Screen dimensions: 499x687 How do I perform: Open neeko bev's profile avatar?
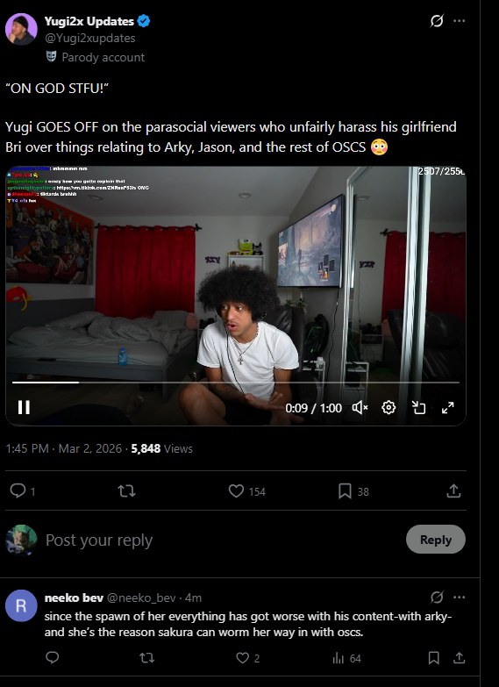click(x=21, y=605)
